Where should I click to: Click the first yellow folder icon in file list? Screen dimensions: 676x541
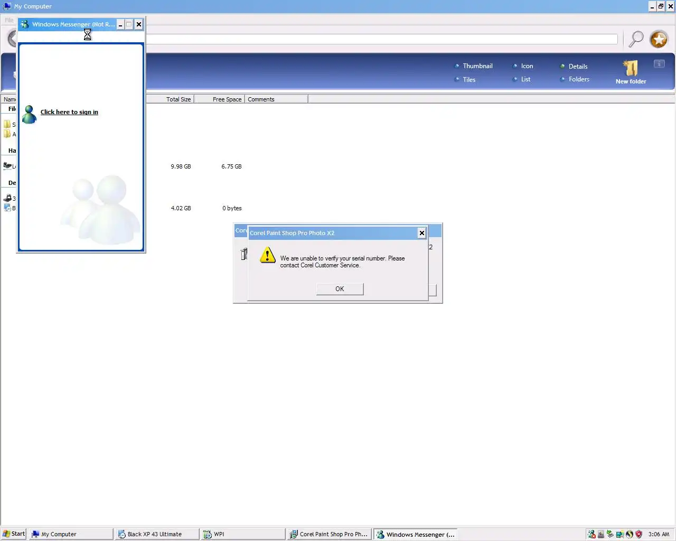coord(7,124)
